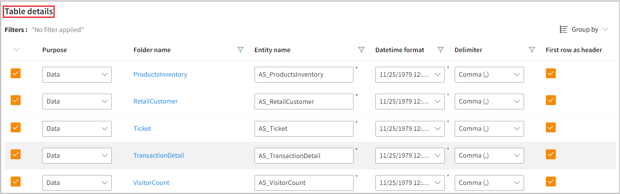Expand the select-all chevron in header
Image resolution: width=620 pixels, height=194 pixels.
coord(16,50)
